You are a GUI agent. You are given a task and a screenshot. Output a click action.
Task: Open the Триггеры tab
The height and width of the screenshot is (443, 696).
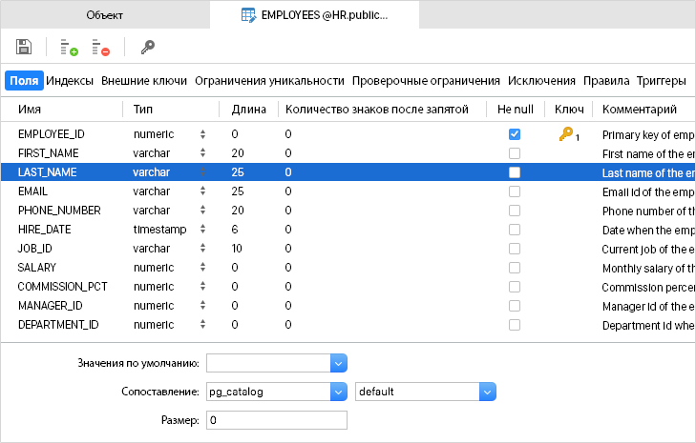click(662, 81)
